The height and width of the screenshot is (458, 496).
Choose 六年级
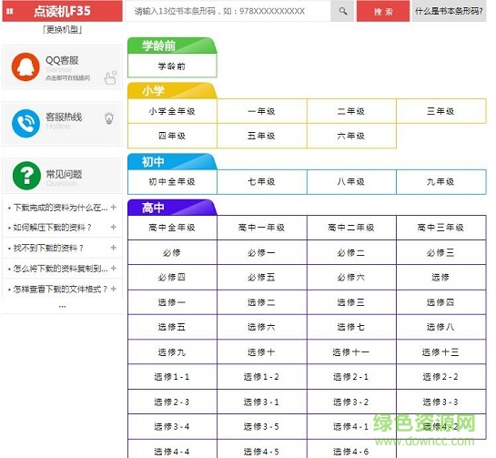tap(351, 136)
